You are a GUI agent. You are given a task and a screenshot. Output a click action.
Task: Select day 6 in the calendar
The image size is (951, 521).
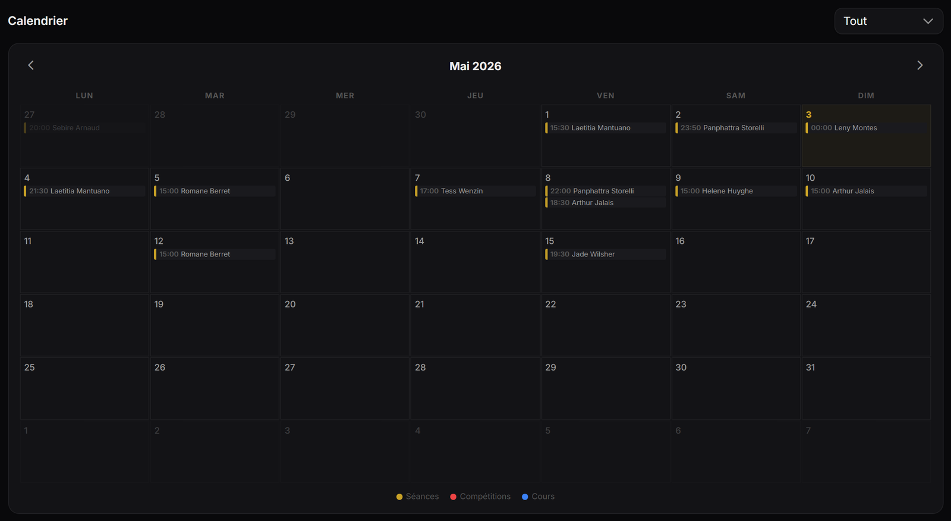(345, 199)
